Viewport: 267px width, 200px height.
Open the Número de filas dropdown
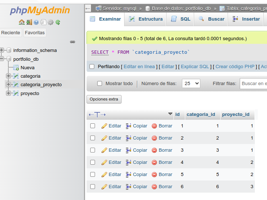point(191,84)
